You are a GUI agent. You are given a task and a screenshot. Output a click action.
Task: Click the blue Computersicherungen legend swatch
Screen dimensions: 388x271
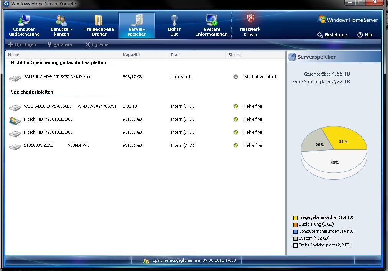(x=295, y=232)
